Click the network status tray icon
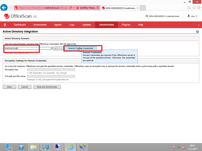The image size is (202, 151). click(x=178, y=147)
